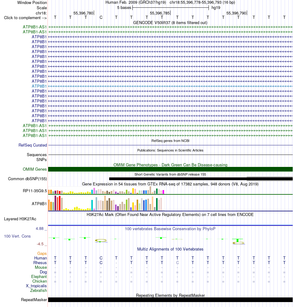Open 'Short Genetic Variants from dbSNP release 155'
The image size is (293, 307).
coord(170,174)
